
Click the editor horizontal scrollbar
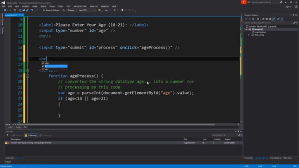[115, 125]
